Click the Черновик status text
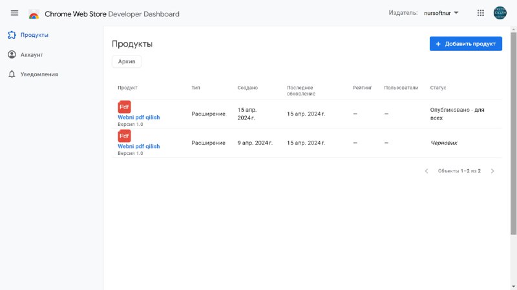The height and width of the screenshot is (290, 517). (x=444, y=143)
